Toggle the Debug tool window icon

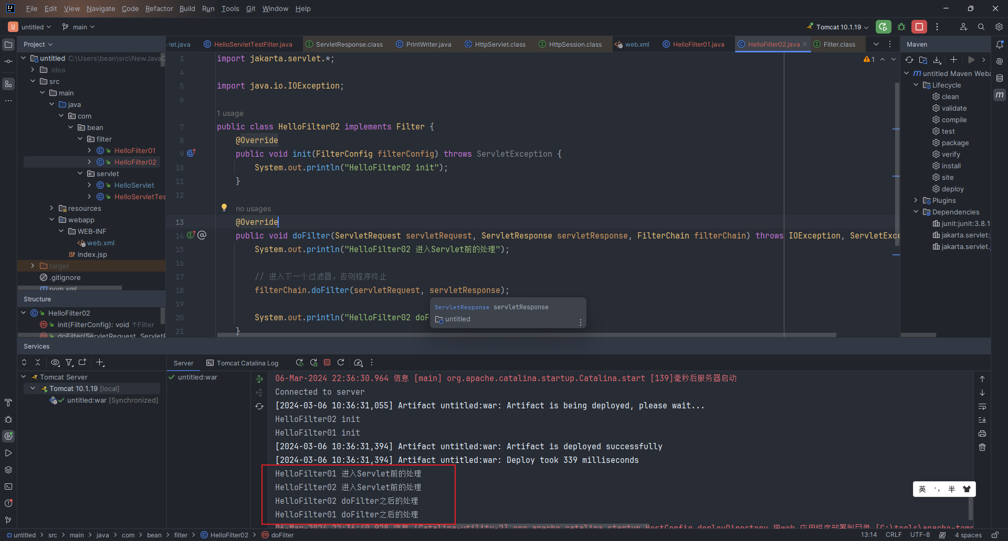[x=8, y=419]
